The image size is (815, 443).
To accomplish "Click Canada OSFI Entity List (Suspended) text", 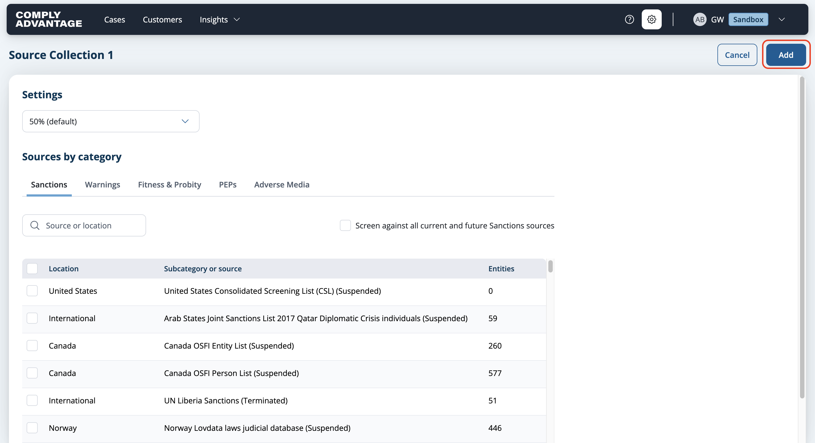I will coord(229,346).
